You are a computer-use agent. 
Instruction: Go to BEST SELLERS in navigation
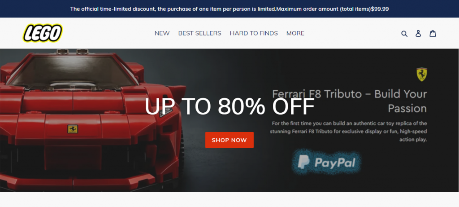pyautogui.click(x=199, y=33)
